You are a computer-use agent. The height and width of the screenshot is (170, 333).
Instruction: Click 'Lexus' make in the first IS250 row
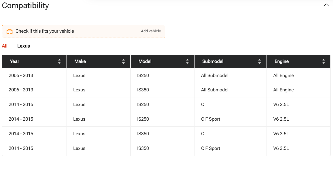tap(79, 75)
